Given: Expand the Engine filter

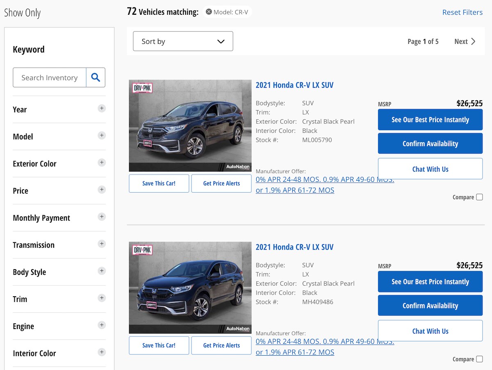Looking at the screenshot, I should coord(102,325).
